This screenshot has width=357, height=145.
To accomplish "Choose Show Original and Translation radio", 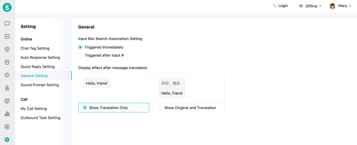I will (160, 108).
